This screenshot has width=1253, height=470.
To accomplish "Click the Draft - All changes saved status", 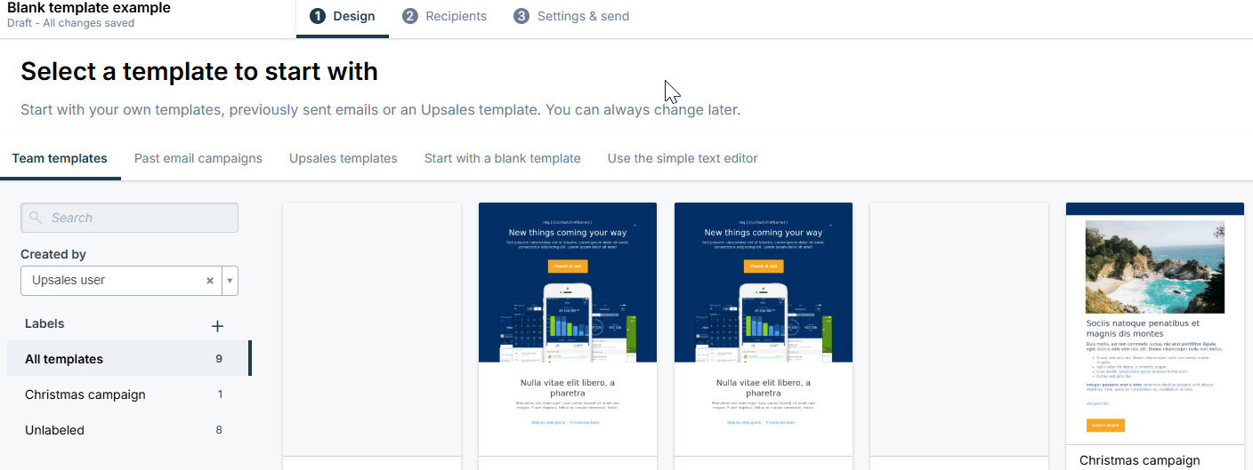I will click(71, 23).
